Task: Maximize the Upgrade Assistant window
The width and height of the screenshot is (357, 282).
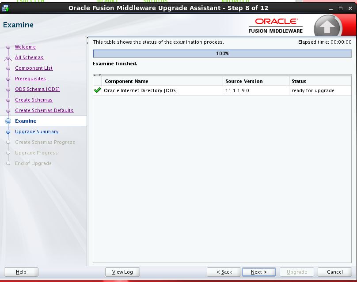Action: pyautogui.click(x=341, y=8)
